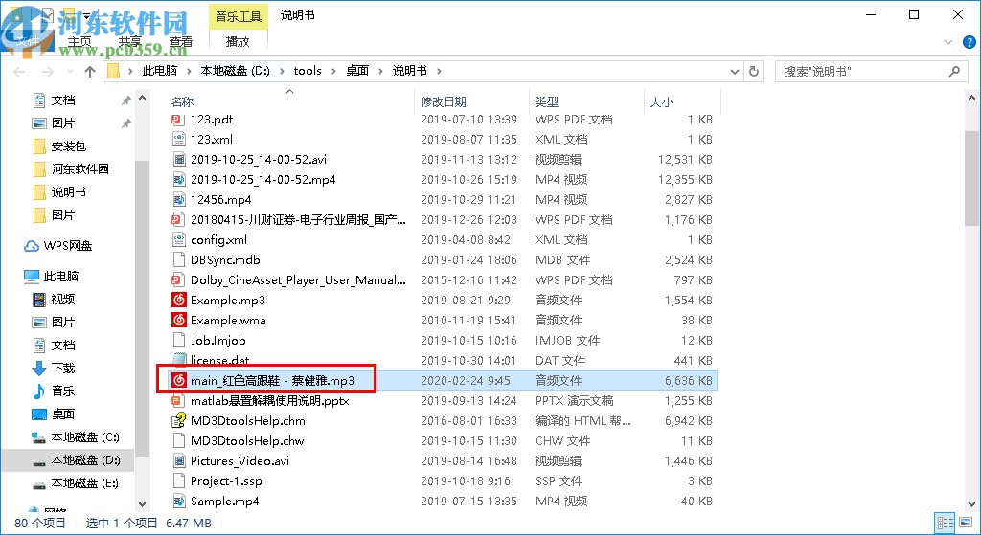Click the MD3DtoolsHelp.chm help icon
This screenshot has width=981, height=535.
click(x=179, y=420)
